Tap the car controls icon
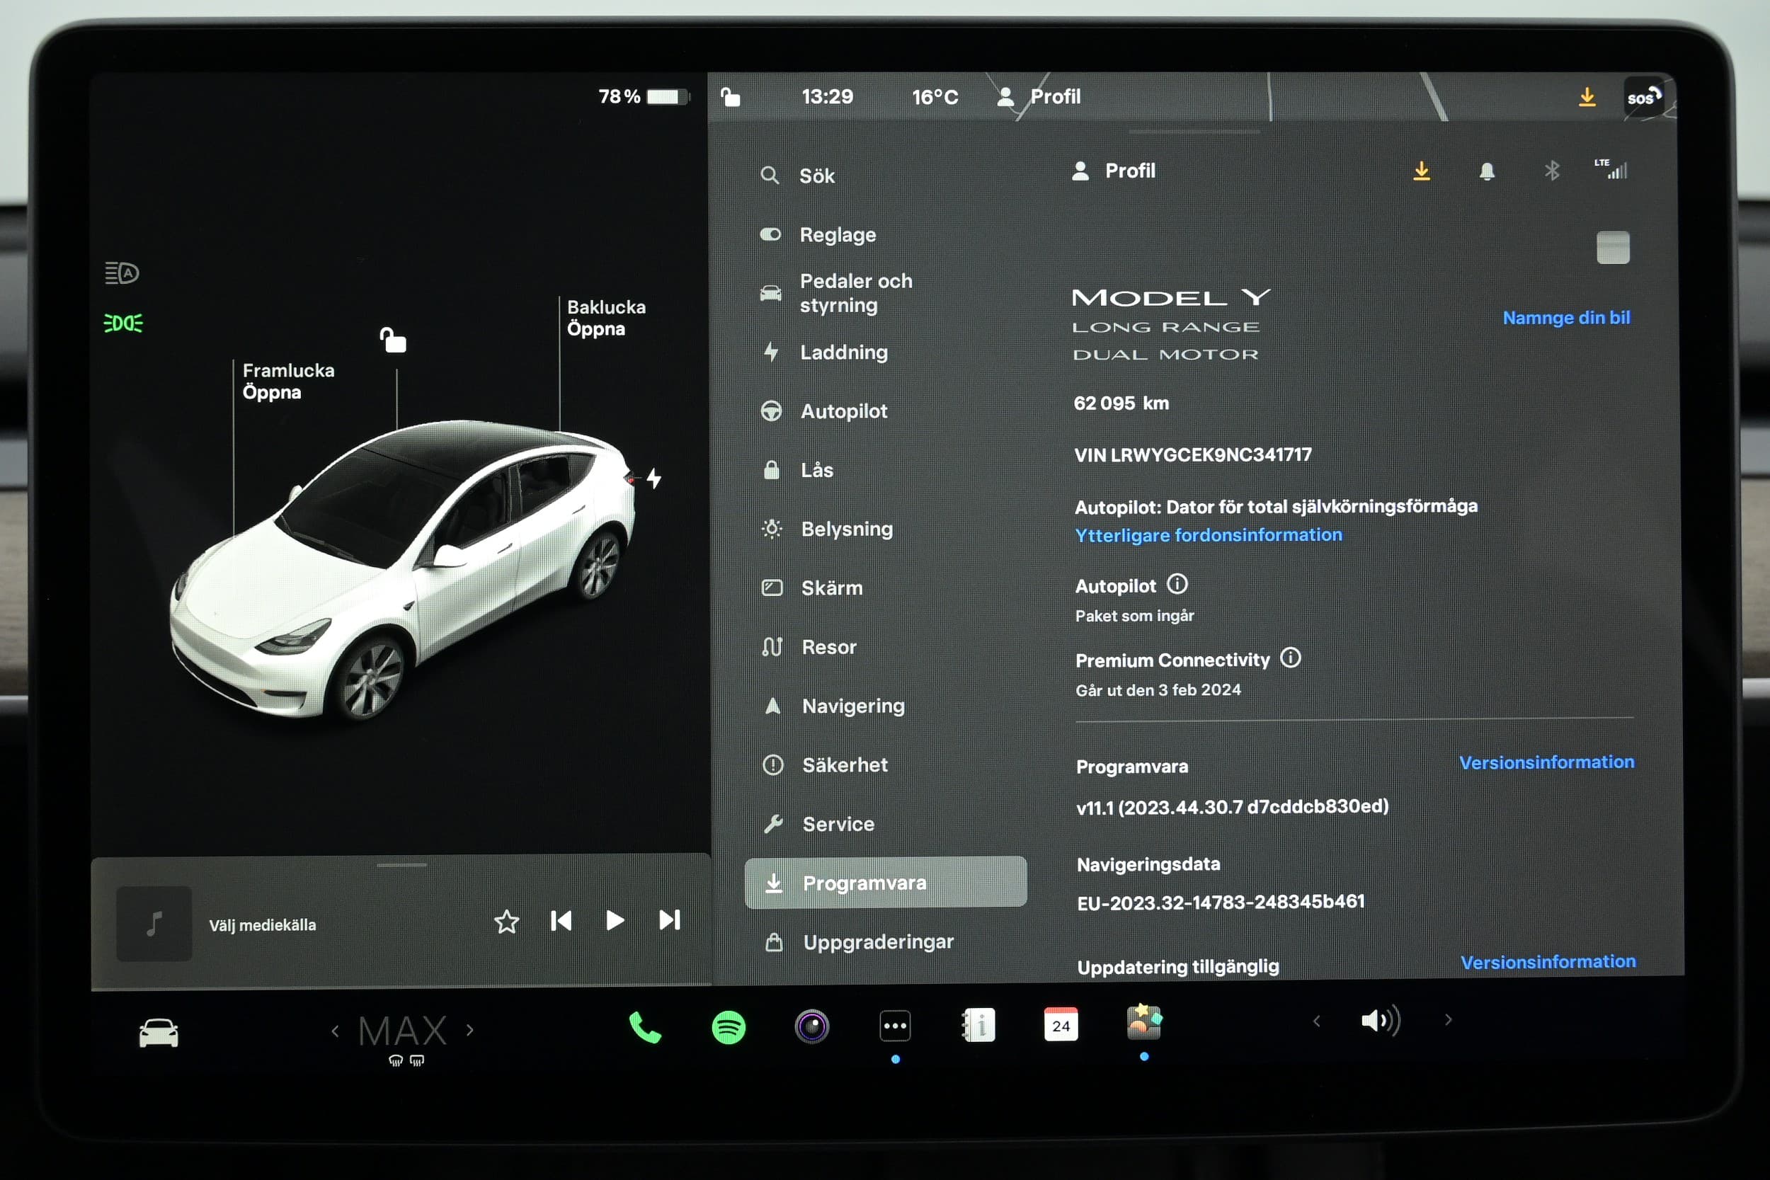The width and height of the screenshot is (1770, 1180). point(159,1033)
